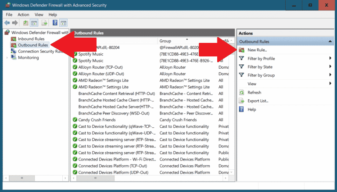Collapse the Outbound Rules actions section
337x192 pixels.
coord(330,42)
